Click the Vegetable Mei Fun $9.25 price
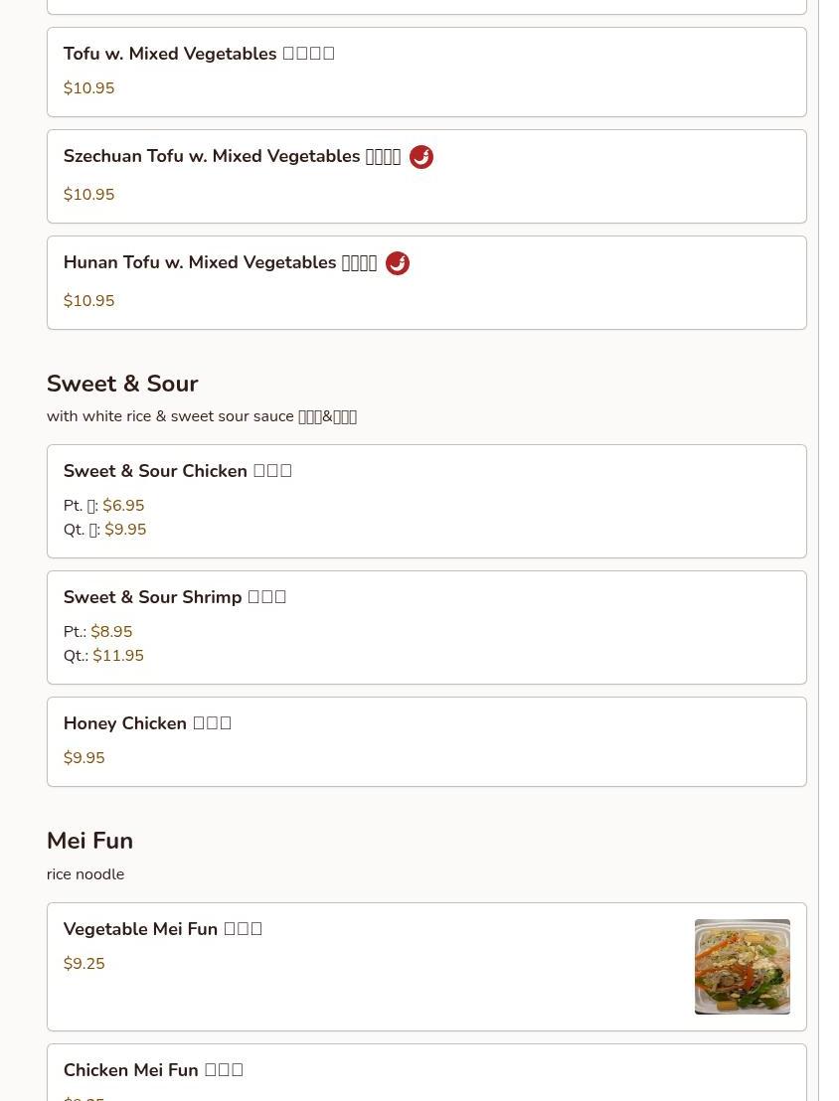The image size is (839, 1101). tap(84, 964)
